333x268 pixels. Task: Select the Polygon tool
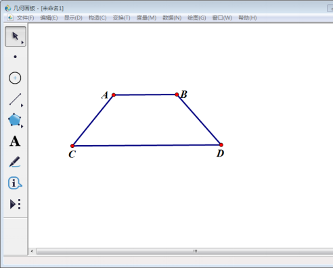point(14,119)
